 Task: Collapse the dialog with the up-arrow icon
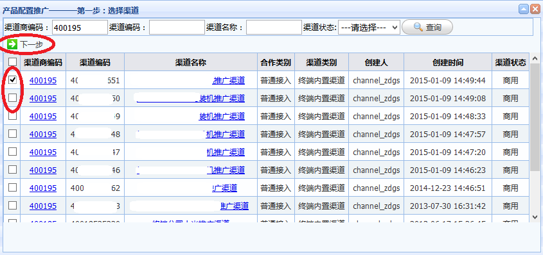(x=523, y=10)
